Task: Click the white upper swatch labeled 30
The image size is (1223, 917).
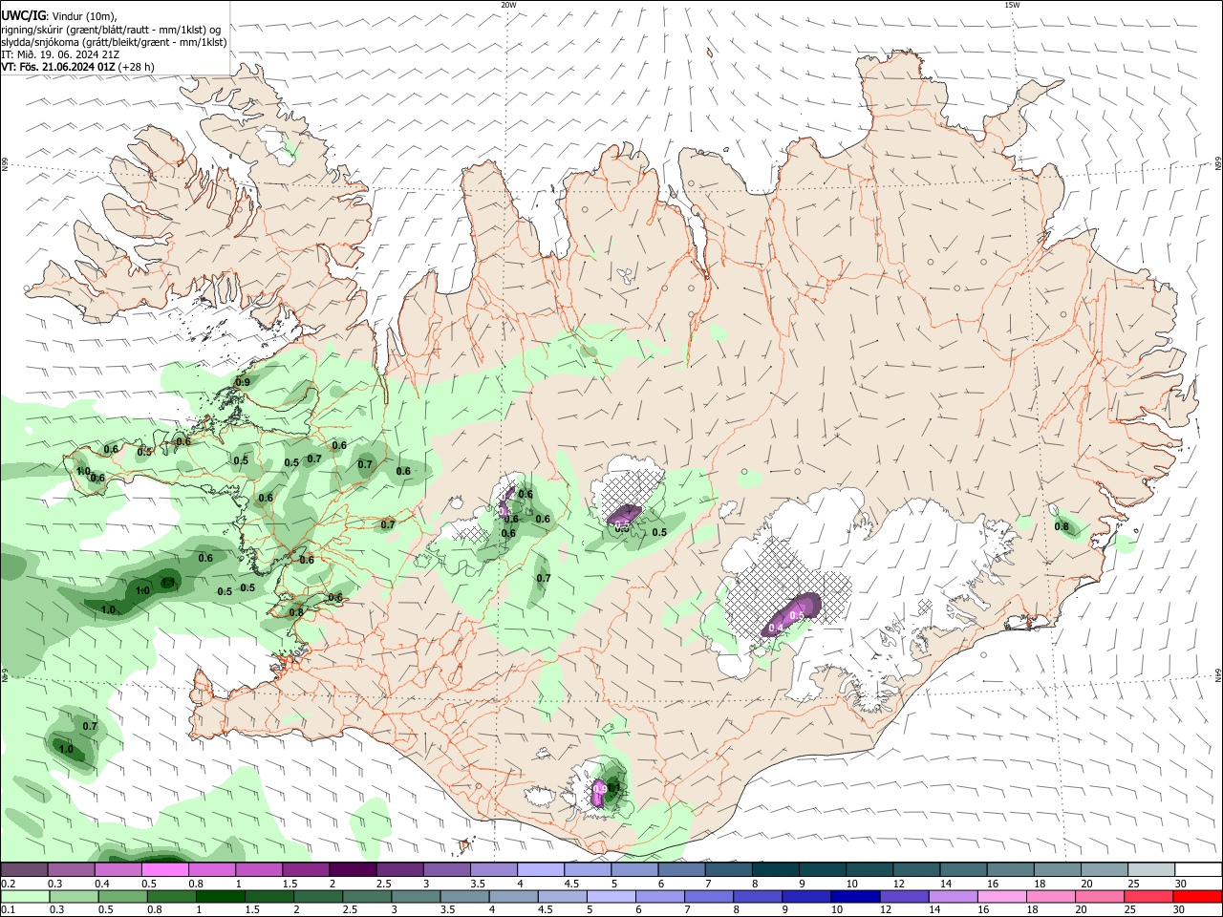Action: 1197,870
